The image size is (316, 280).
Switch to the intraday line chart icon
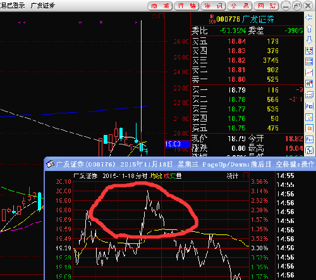pos(309,73)
